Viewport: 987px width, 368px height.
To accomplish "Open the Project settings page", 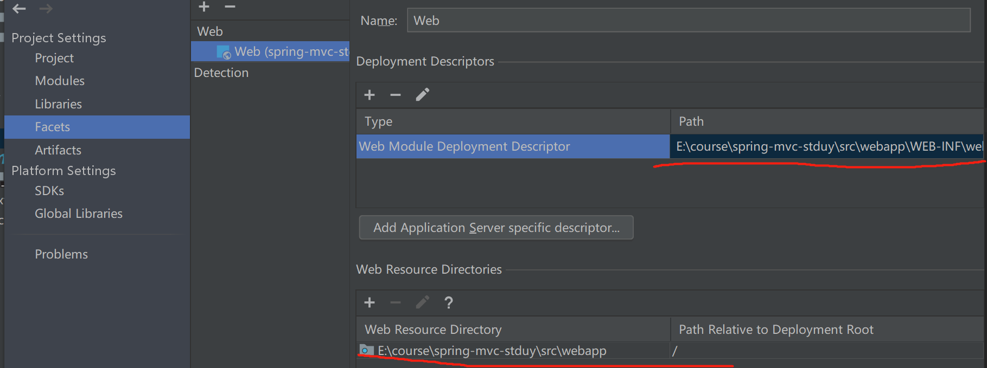I will [x=54, y=58].
